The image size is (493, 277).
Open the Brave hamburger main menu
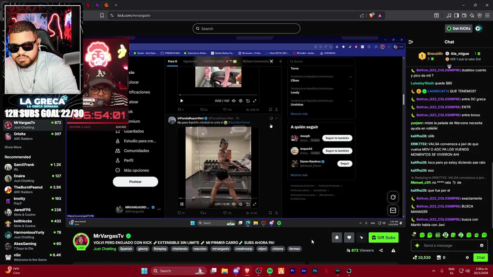click(487, 15)
